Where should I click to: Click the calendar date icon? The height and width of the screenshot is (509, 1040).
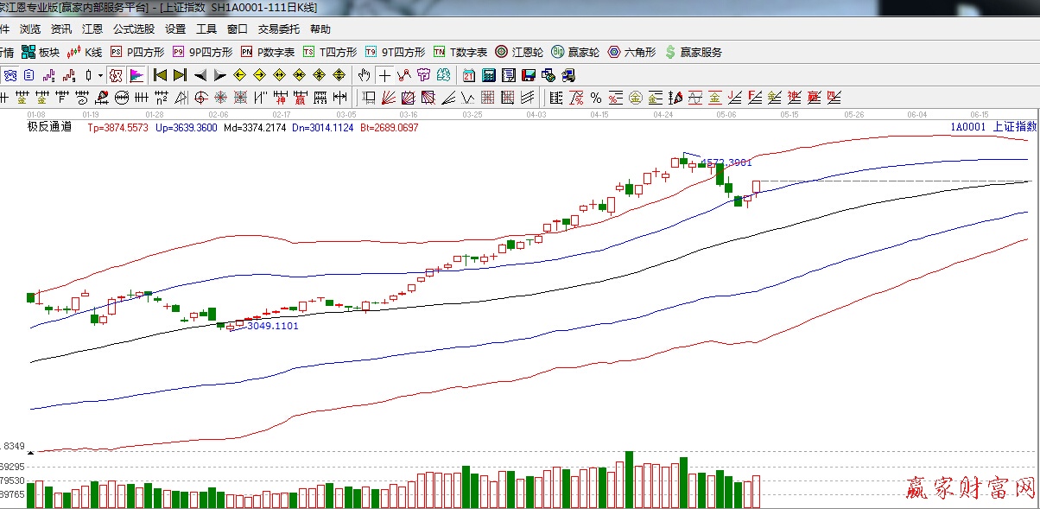click(x=469, y=75)
